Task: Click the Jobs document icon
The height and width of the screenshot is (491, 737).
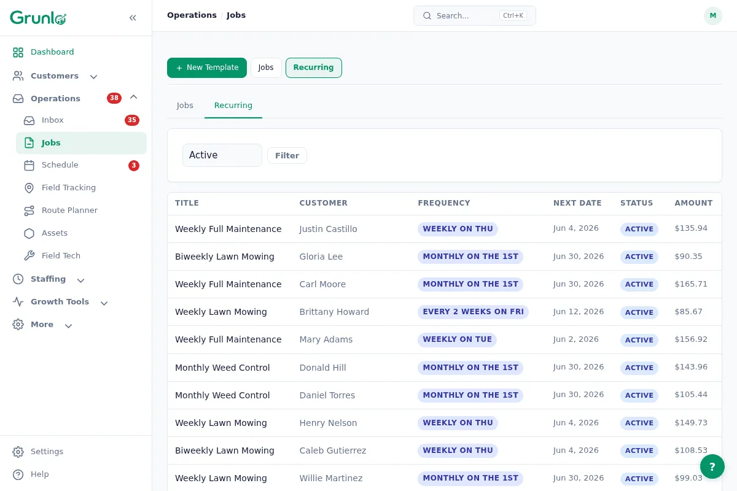Action: (29, 143)
